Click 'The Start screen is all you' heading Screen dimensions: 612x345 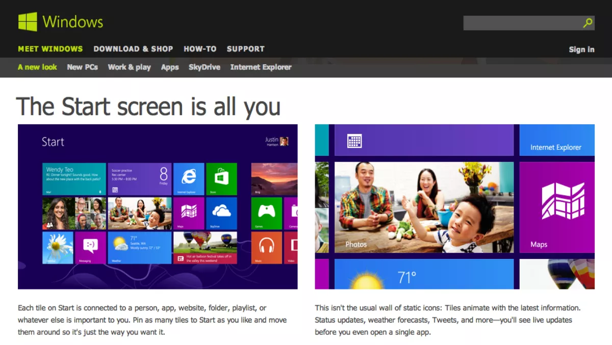coord(148,107)
